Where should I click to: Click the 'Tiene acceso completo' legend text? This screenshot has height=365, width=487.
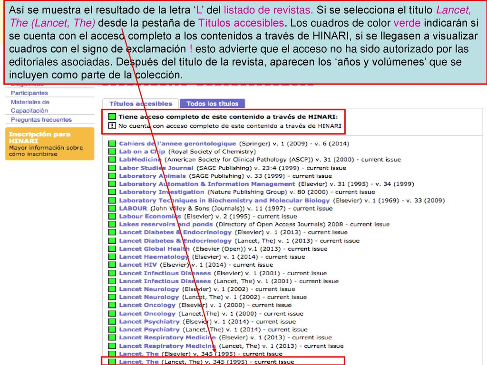pos(228,117)
